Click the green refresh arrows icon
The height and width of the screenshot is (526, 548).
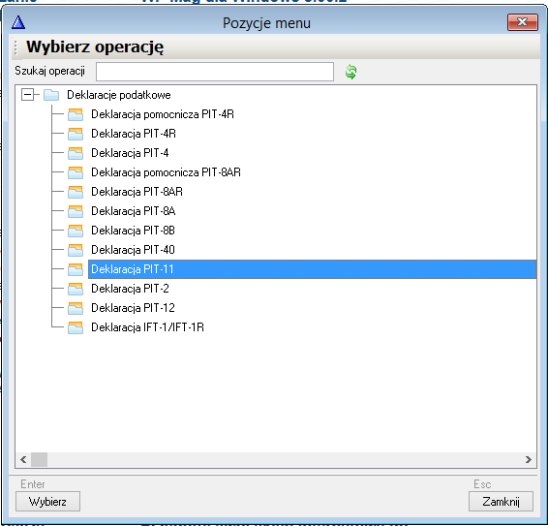click(x=350, y=72)
